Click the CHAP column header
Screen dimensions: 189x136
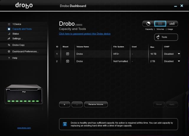(x=167, y=47)
